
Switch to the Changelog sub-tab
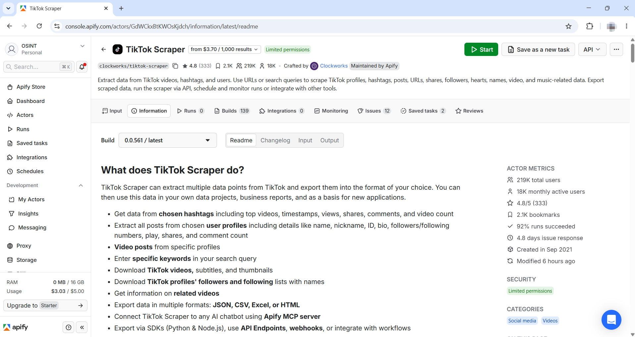tap(275, 140)
